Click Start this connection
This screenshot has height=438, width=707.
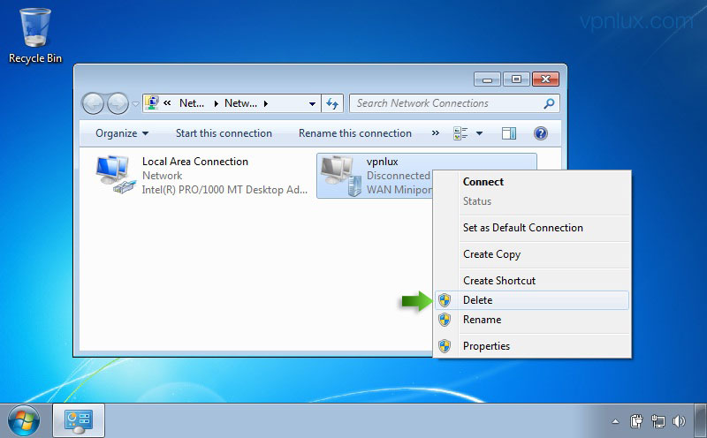click(x=224, y=133)
